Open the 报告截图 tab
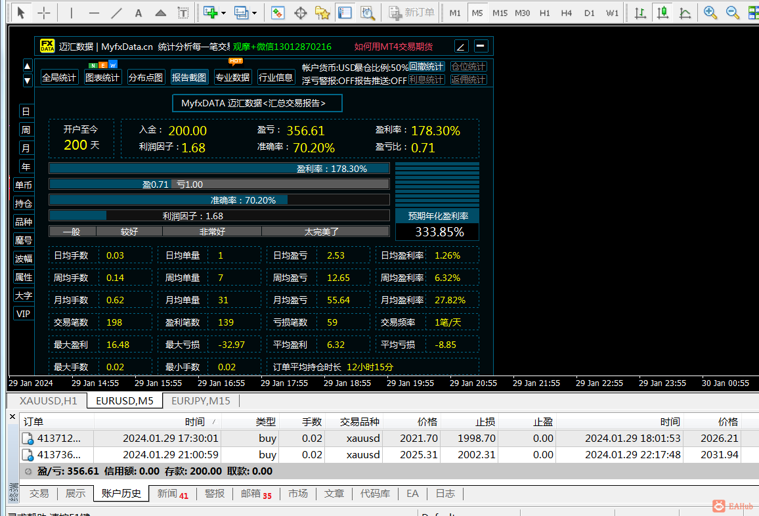 (189, 77)
